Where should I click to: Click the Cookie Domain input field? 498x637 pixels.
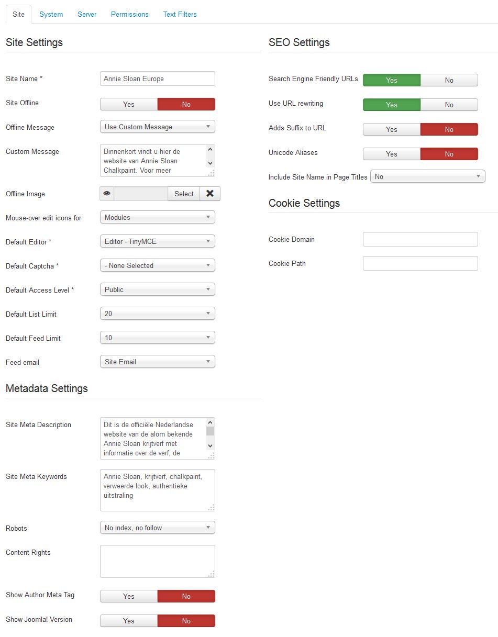point(420,239)
